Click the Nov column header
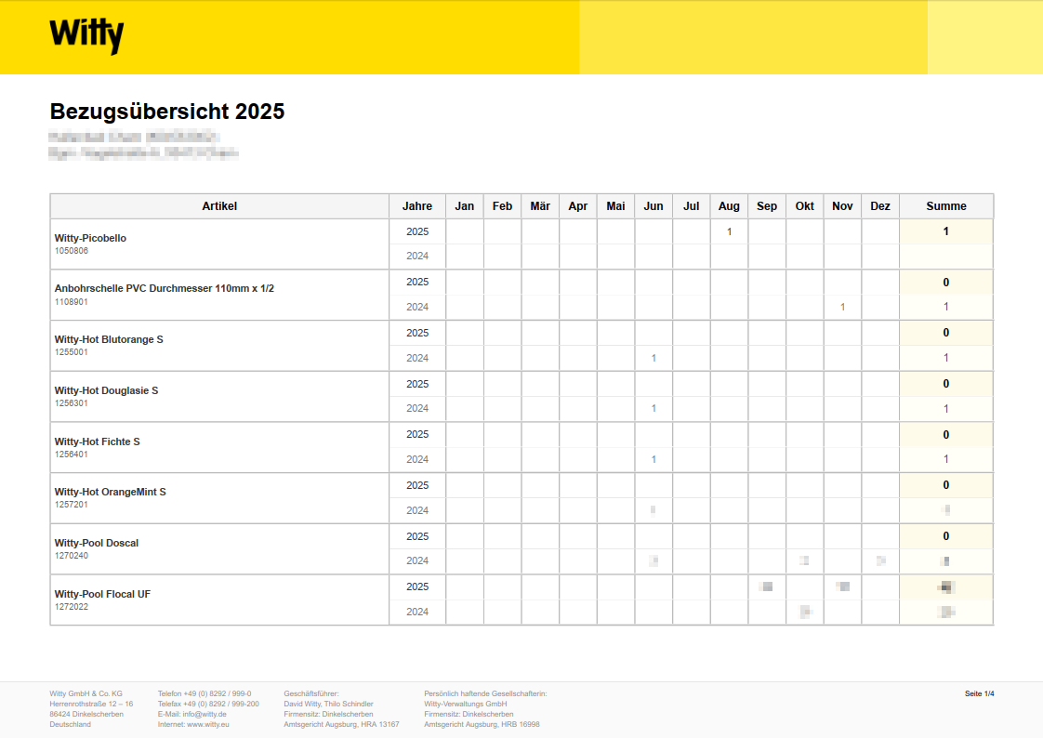 pos(842,206)
